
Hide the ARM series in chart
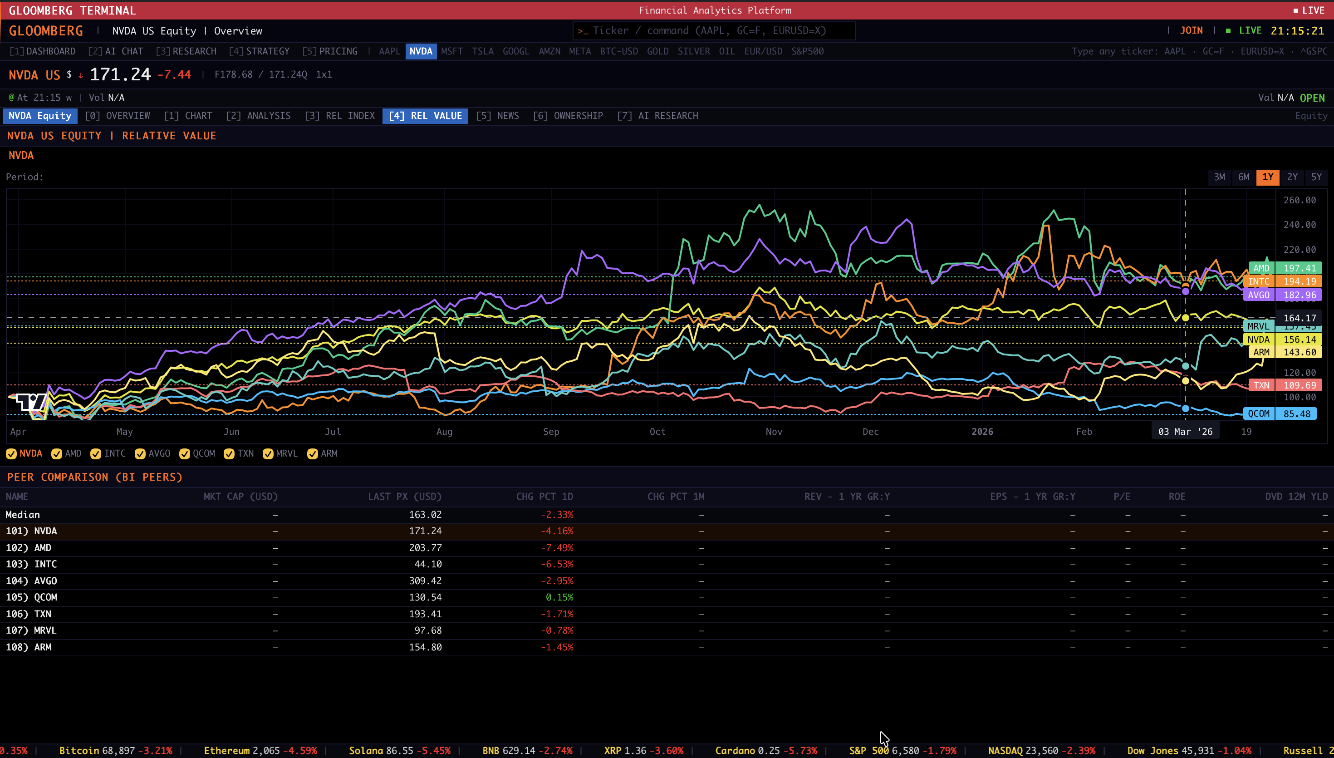(x=313, y=454)
